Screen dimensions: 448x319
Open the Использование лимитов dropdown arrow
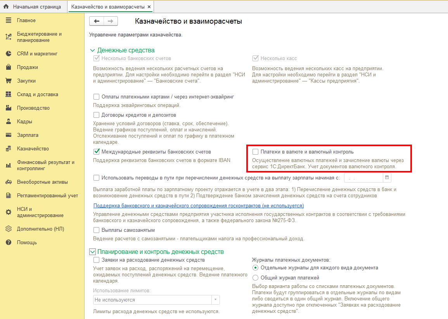click(x=215, y=300)
